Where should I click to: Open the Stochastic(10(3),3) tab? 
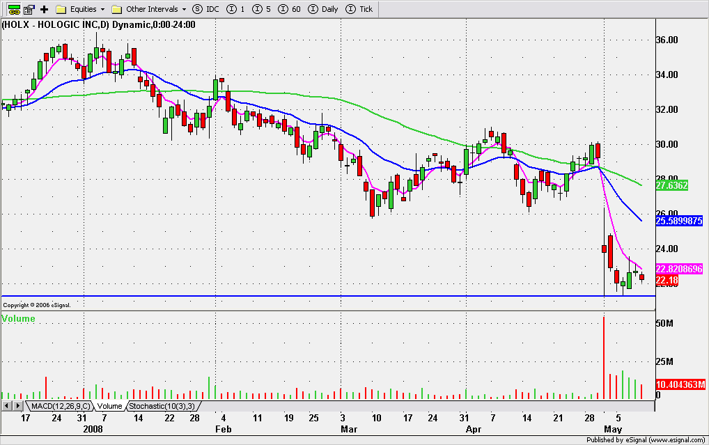pyautogui.click(x=162, y=406)
